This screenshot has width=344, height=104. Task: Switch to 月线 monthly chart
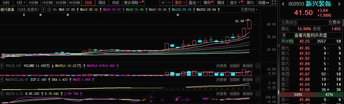pyautogui.click(x=116, y=3)
